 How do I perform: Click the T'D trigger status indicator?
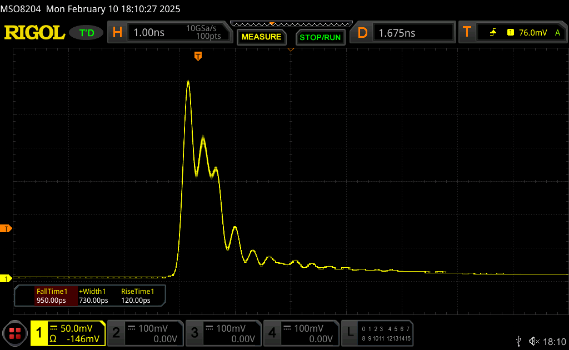[87, 33]
